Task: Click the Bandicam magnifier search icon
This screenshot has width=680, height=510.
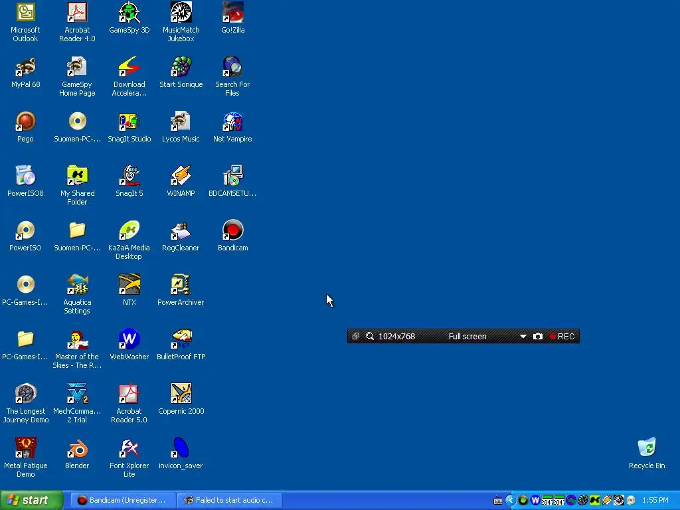Action: tap(369, 337)
